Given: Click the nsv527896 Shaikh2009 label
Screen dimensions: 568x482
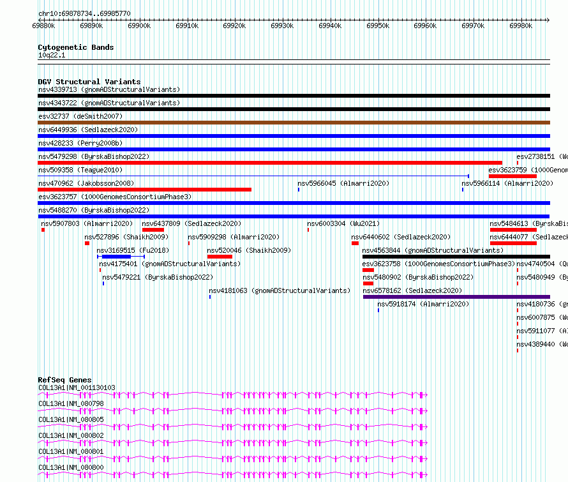Looking at the screenshot, I should (126, 237).
